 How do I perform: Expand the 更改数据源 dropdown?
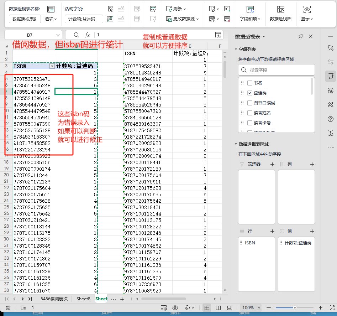(198, 19)
